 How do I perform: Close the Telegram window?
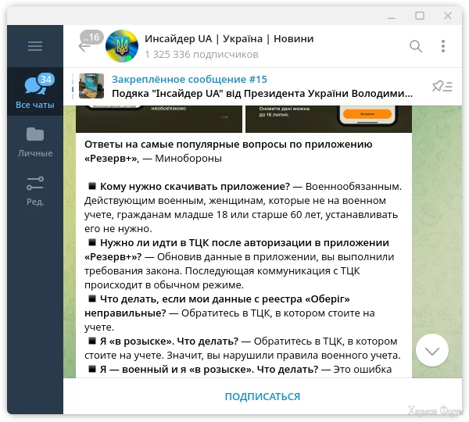tap(448, 16)
